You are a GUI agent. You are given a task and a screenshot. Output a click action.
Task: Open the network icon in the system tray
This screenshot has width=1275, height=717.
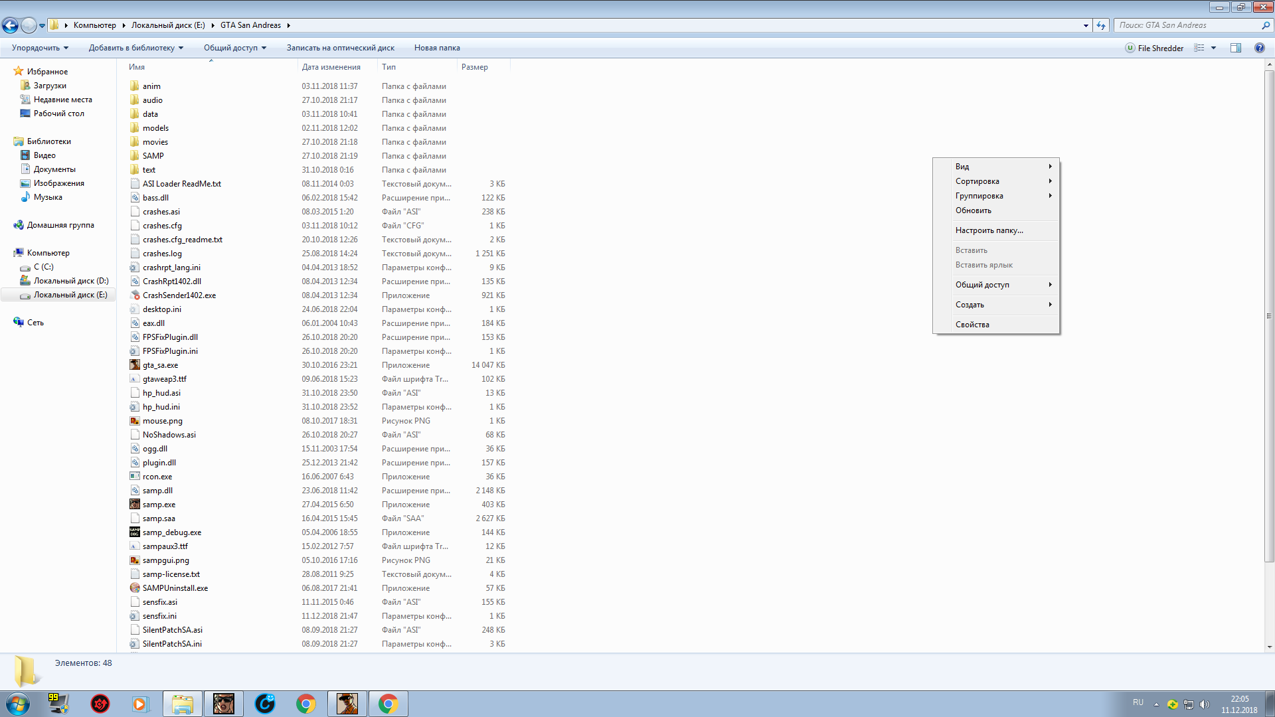click(x=1189, y=704)
